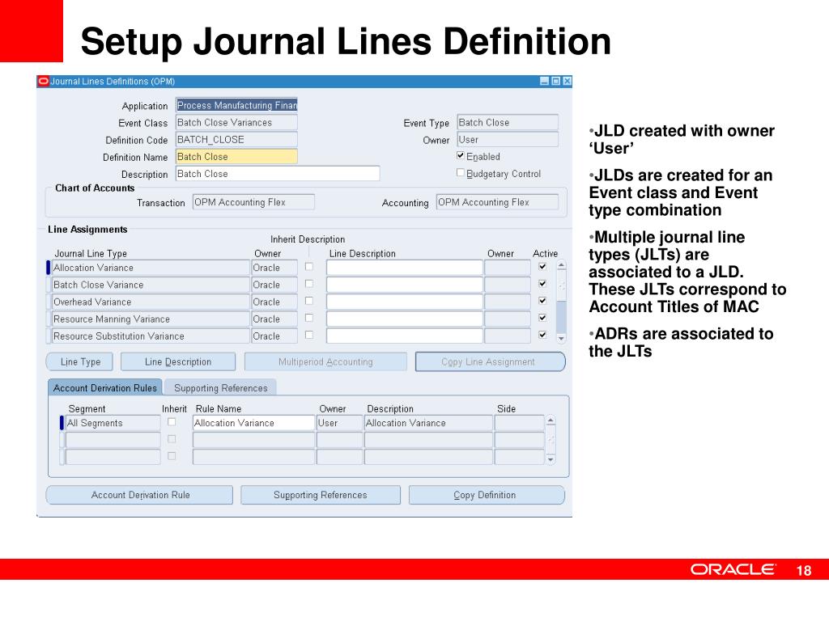Viewport: 829px width, 621px height.
Task: Click the Accounting chart of accounts field
Action: point(498,202)
